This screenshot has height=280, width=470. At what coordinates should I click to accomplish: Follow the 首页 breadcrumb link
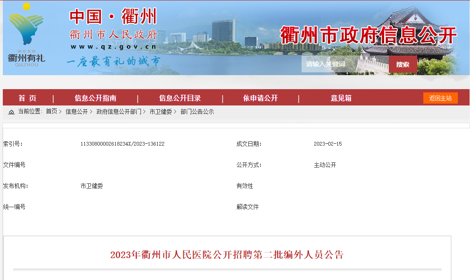(x=51, y=112)
